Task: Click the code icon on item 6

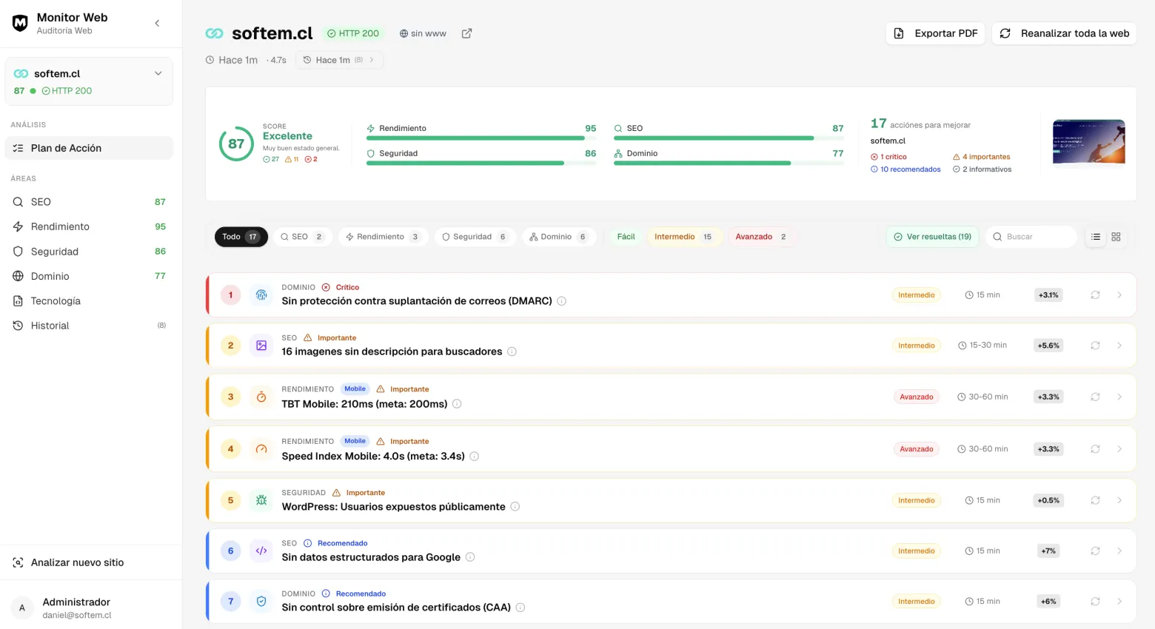Action: click(x=261, y=551)
